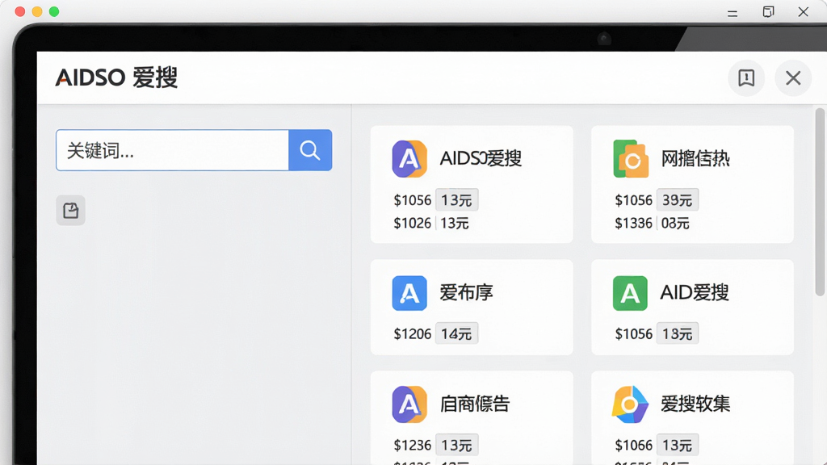This screenshot has width=827, height=465.
Task: Close the AIDSO 爱搜 panel with X
Action: coord(793,78)
